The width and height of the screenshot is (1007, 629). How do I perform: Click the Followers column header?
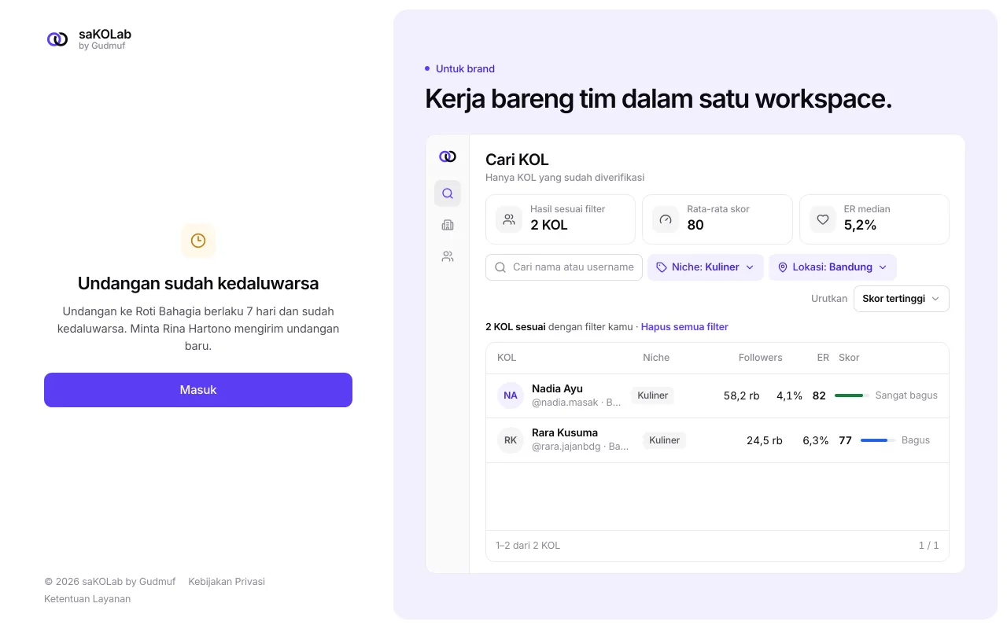click(x=761, y=358)
